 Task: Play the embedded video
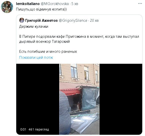coord(79,99)
